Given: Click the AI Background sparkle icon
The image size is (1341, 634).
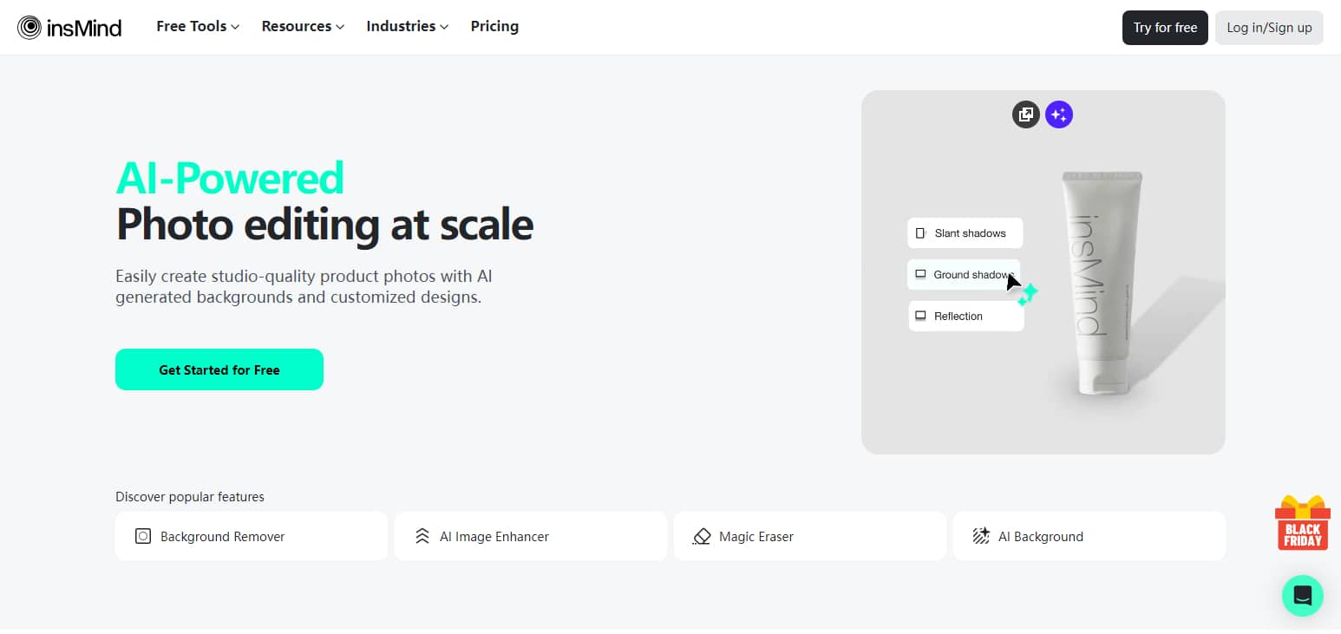Looking at the screenshot, I should click(981, 536).
